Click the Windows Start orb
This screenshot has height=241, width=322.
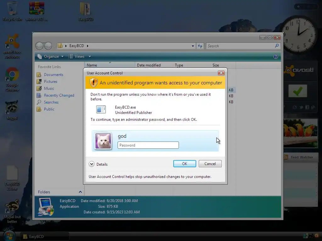(x=9, y=236)
